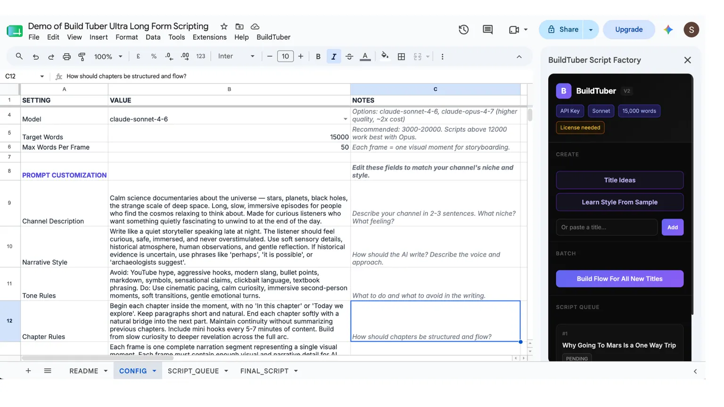Decrease decimal places icon
The height and width of the screenshot is (407, 724).
tap(169, 57)
